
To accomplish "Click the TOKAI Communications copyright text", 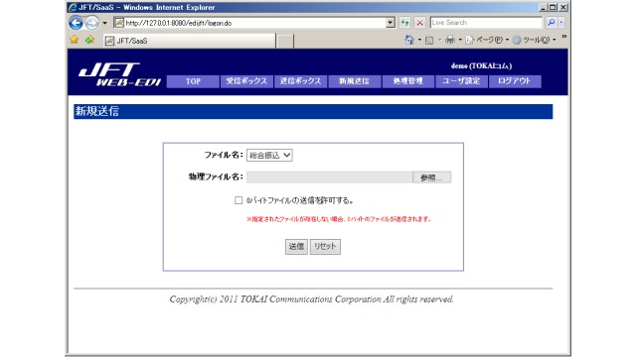I will (x=311, y=299).
